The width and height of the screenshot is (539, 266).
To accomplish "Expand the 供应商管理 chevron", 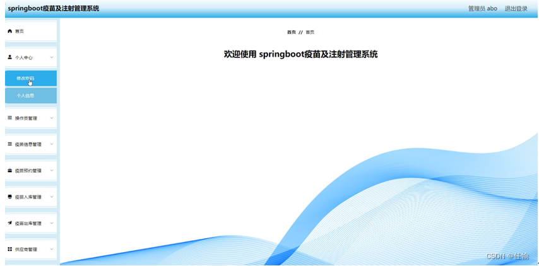I will click(x=52, y=250).
